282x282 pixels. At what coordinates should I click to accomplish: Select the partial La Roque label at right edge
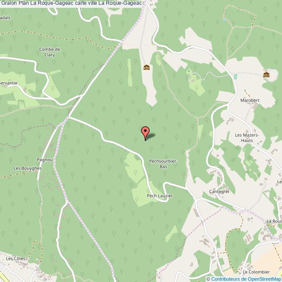coord(274,221)
